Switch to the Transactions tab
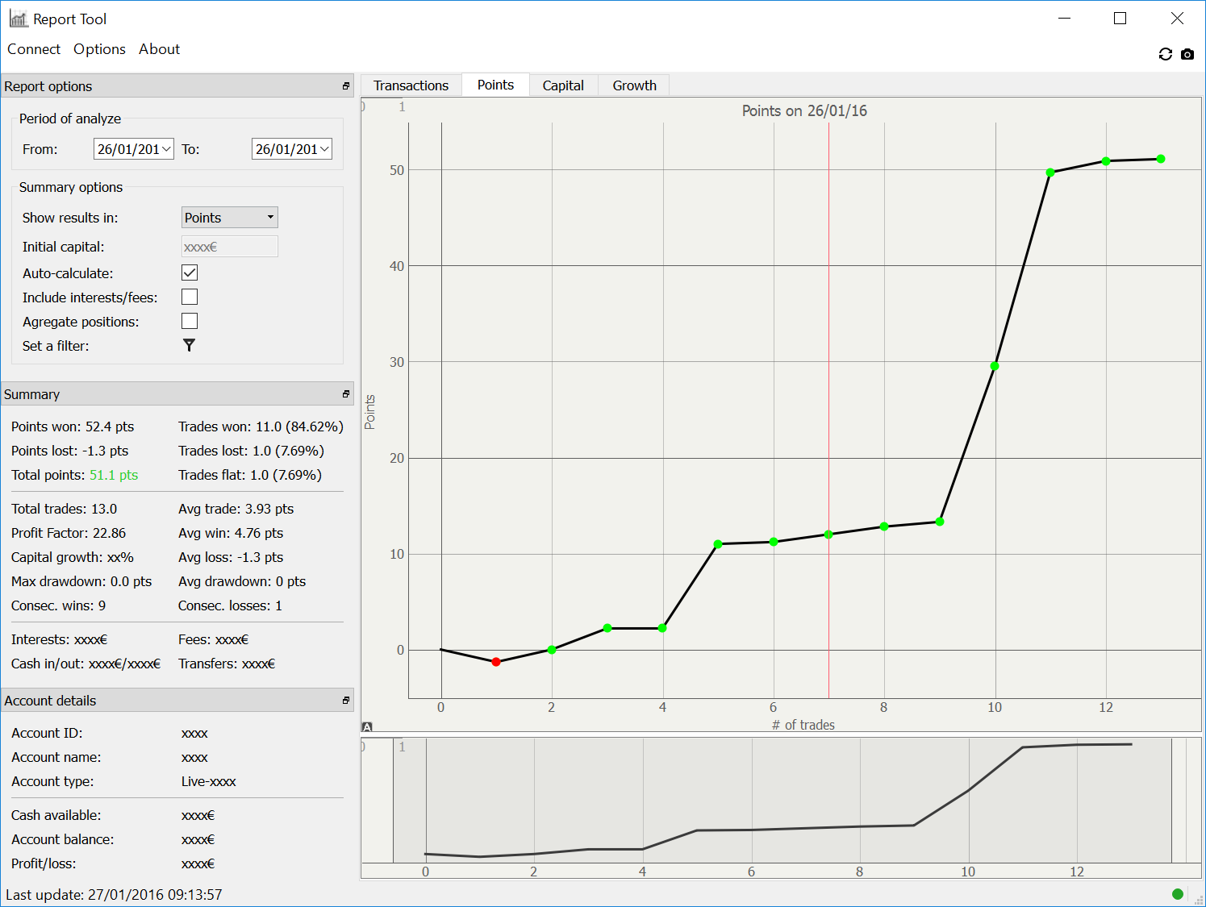This screenshot has width=1206, height=907. click(411, 85)
